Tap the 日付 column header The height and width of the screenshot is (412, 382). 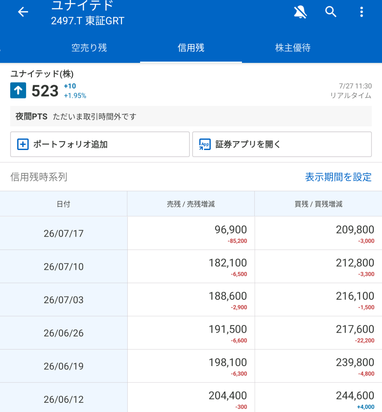pyautogui.click(x=63, y=204)
